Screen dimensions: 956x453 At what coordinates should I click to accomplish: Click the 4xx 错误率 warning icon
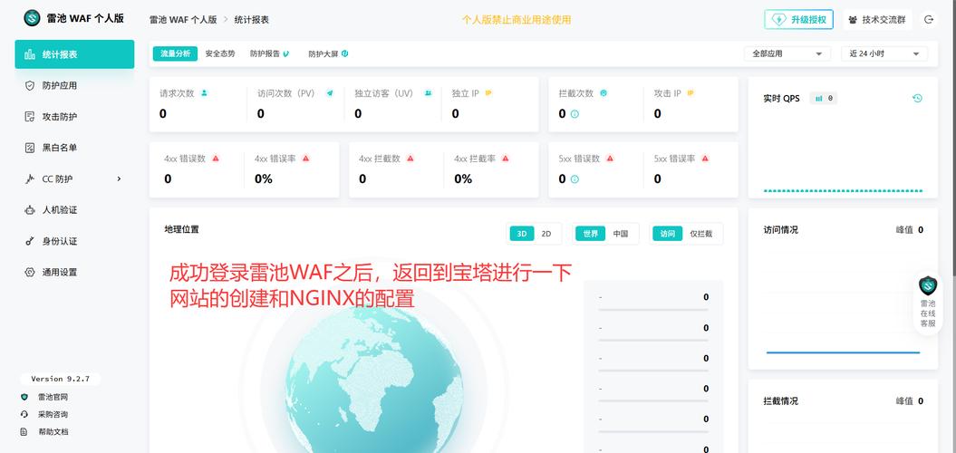[305, 159]
